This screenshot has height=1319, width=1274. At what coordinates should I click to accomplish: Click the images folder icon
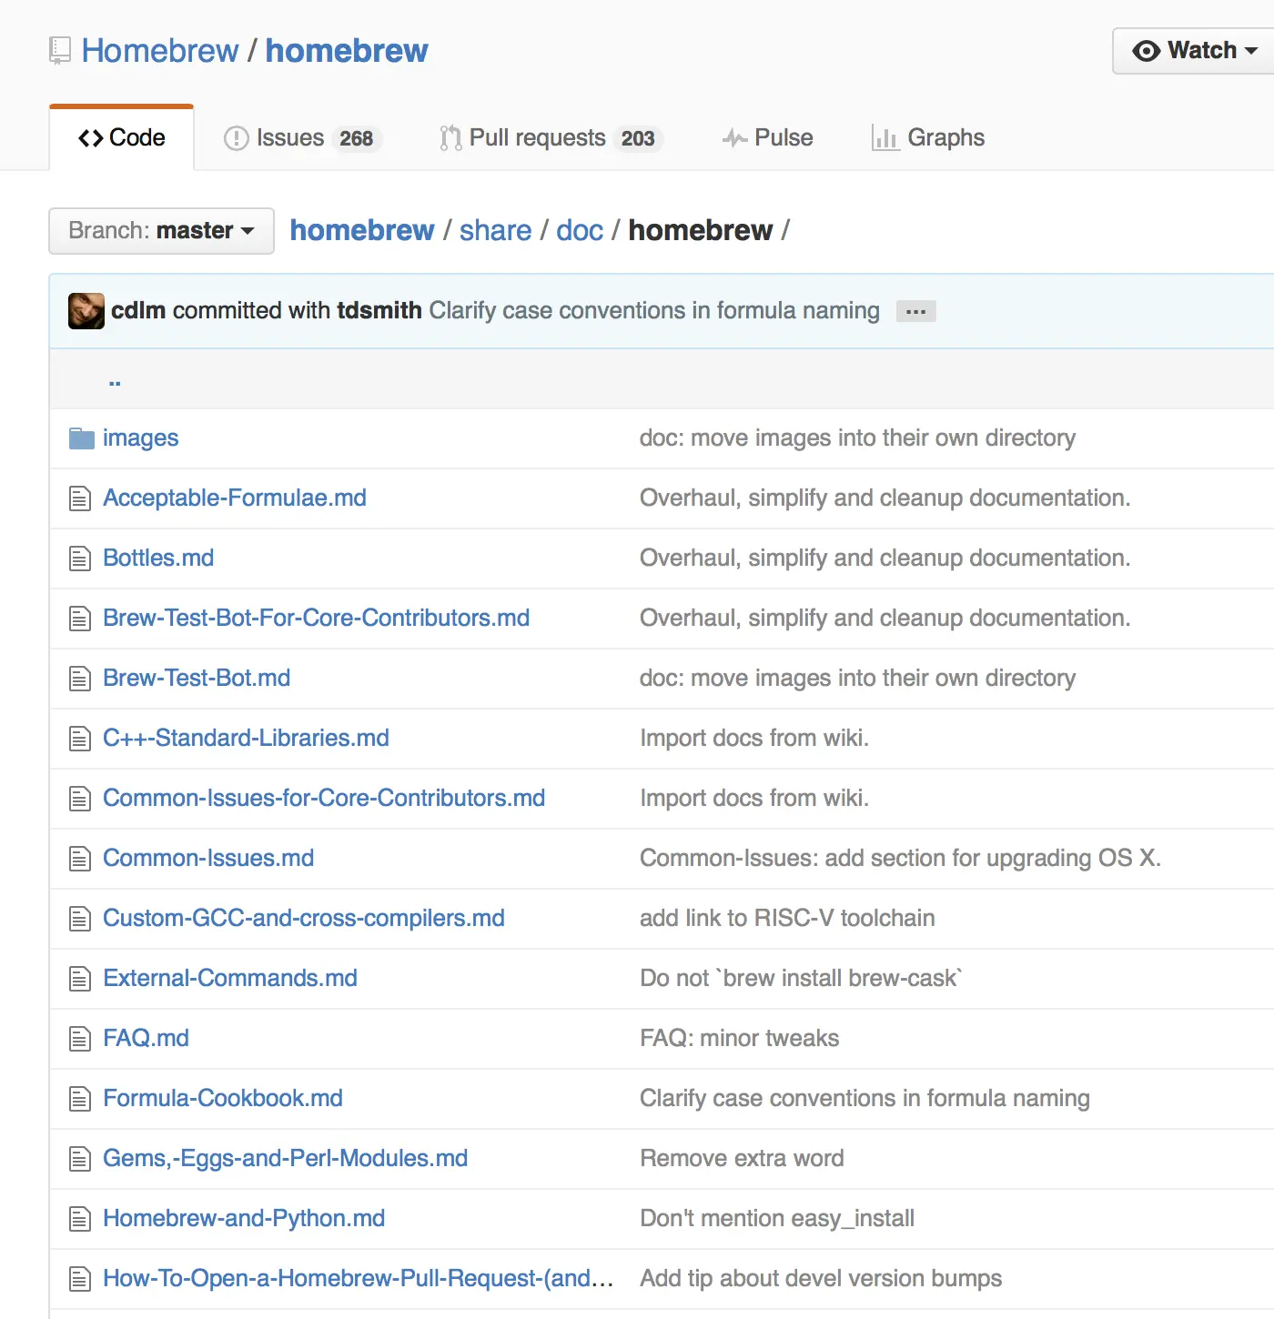point(82,438)
